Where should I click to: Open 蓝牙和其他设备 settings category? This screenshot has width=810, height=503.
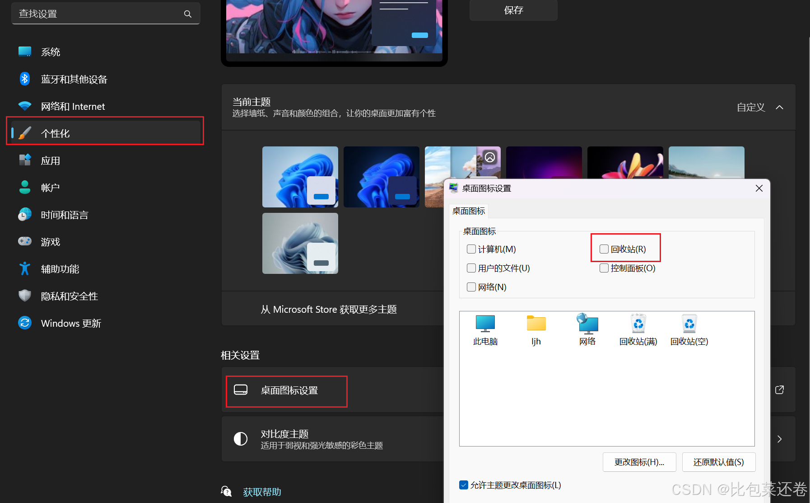(106, 79)
